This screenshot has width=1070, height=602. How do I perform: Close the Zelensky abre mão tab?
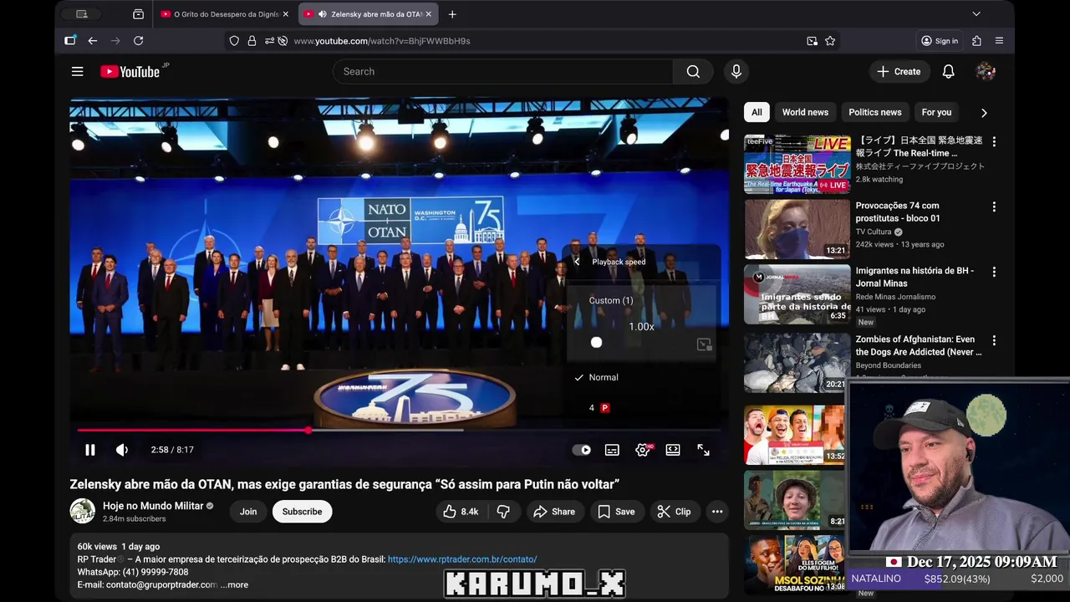(431, 14)
